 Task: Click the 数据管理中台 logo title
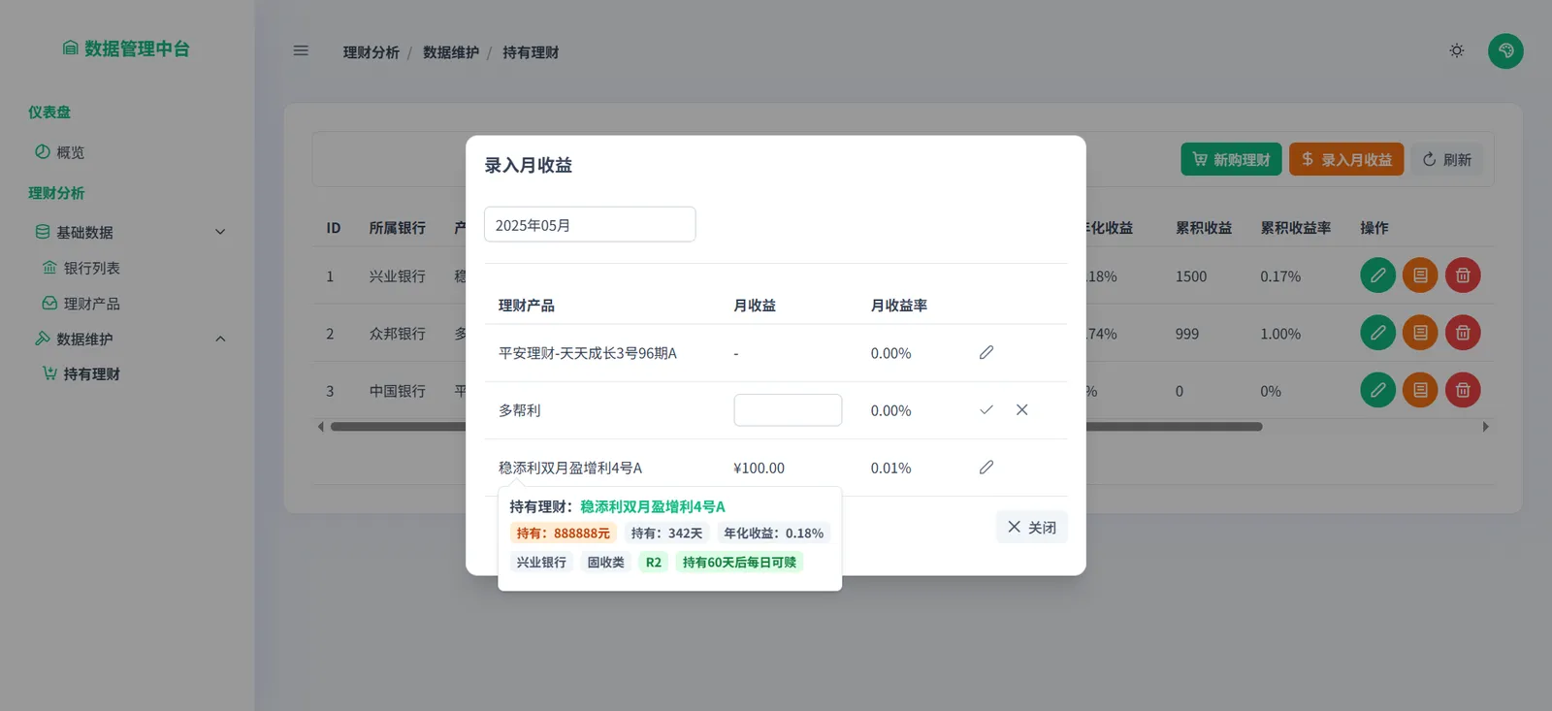[x=126, y=48]
